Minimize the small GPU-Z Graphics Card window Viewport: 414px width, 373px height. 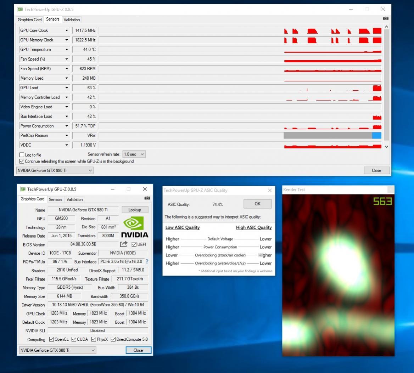coord(112,189)
